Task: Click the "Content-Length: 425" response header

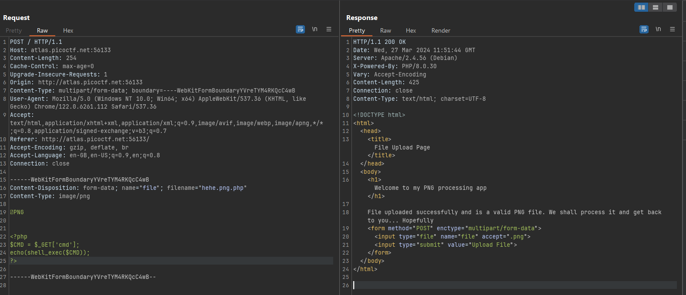Action: coord(386,83)
